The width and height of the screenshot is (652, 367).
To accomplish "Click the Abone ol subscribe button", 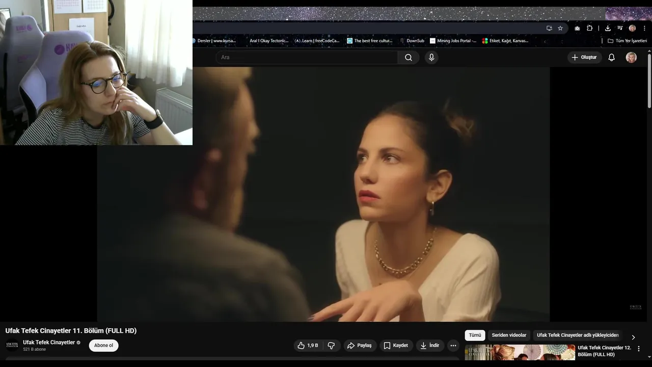I will click(x=103, y=346).
